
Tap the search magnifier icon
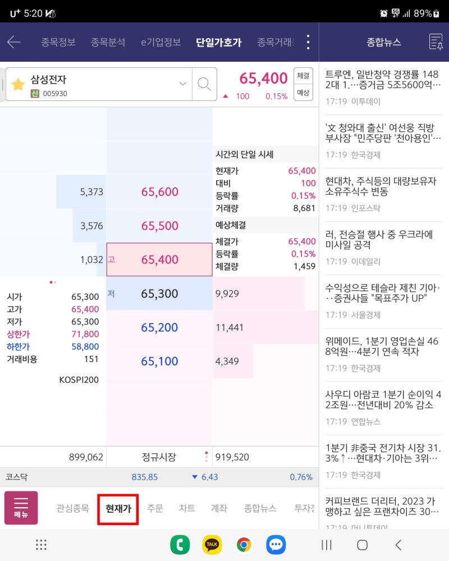[x=203, y=84]
